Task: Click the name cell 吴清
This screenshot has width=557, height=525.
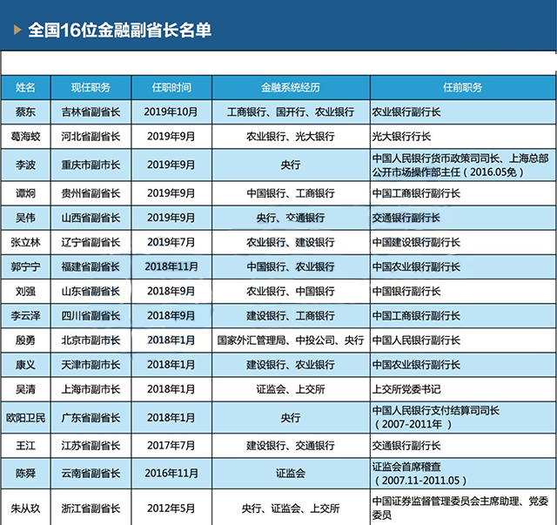Action: point(25,389)
